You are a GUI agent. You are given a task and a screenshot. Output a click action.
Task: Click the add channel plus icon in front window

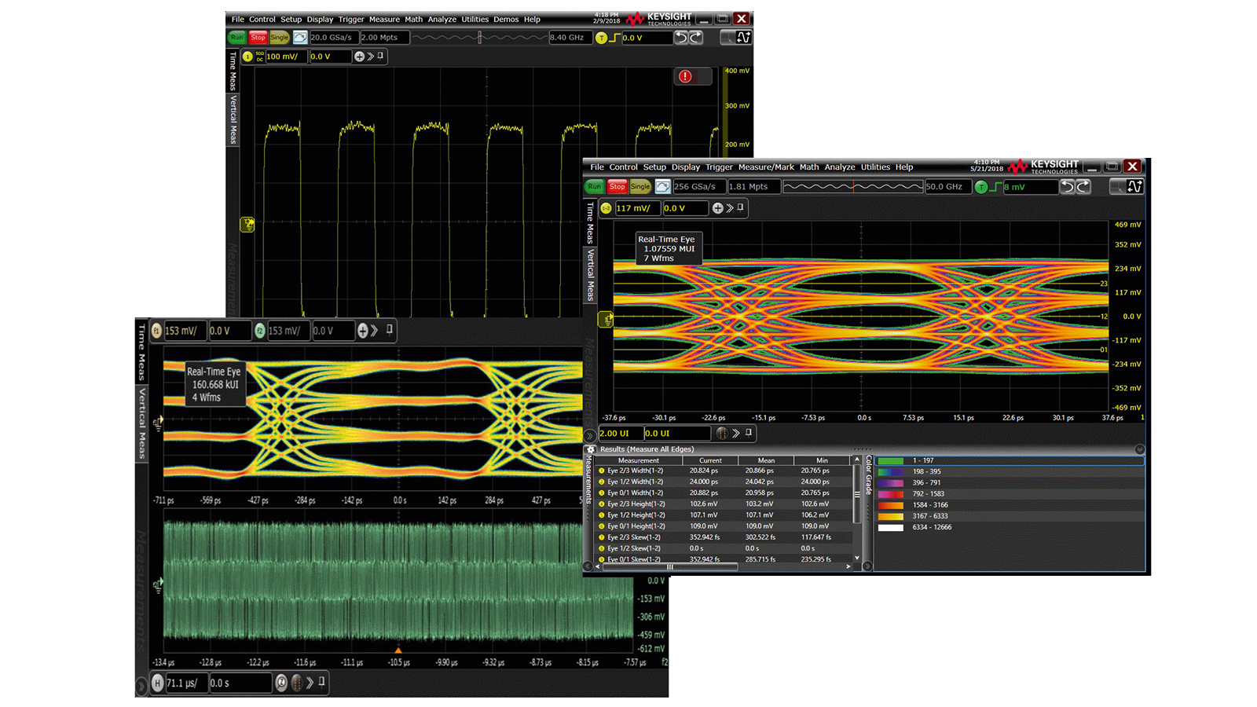(717, 208)
